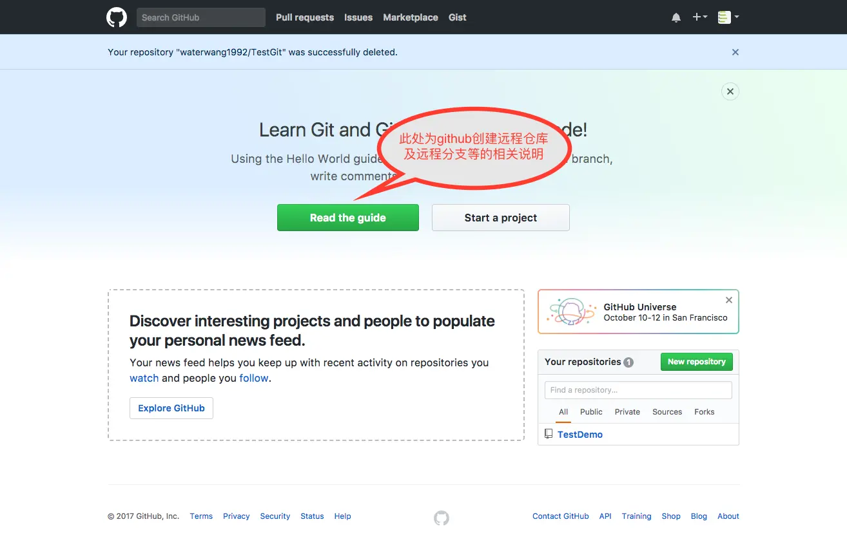Select the Private repositories filter tab
The width and height of the screenshot is (847, 553).
(x=628, y=412)
